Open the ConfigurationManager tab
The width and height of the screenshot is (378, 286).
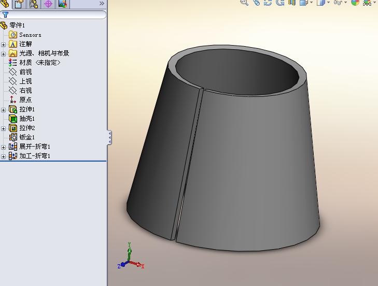click(x=34, y=4)
